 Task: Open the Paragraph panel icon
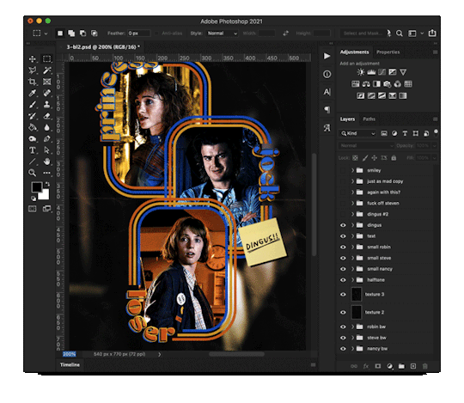(327, 110)
